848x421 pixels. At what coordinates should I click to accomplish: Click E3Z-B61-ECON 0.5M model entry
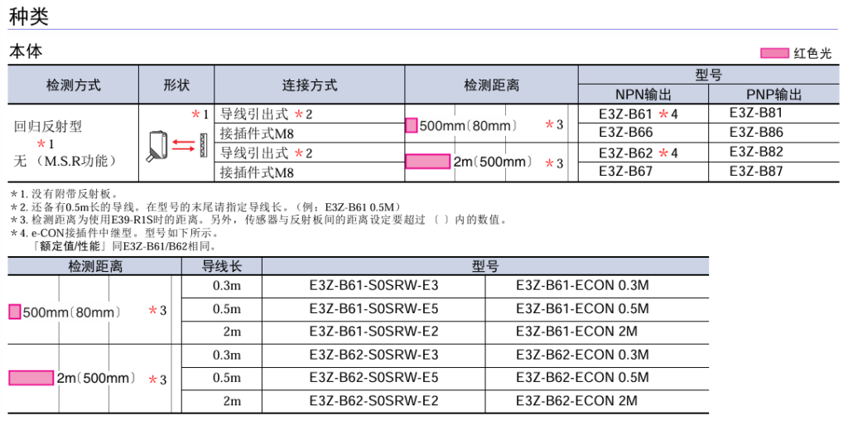pyautogui.click(x=582, y=308)
